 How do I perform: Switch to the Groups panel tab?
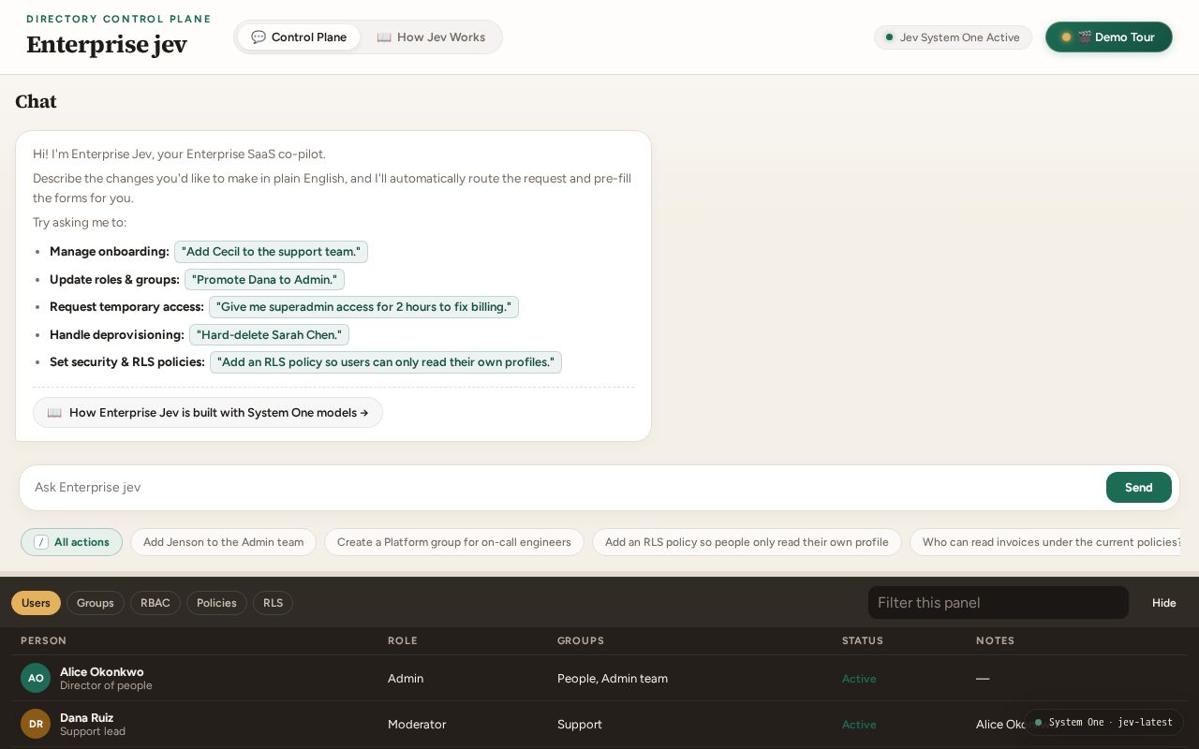96,603
